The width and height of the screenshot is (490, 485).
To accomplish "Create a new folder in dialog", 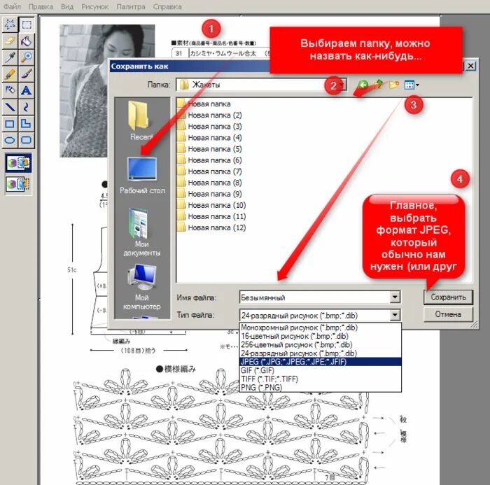I will click(393, 85).
